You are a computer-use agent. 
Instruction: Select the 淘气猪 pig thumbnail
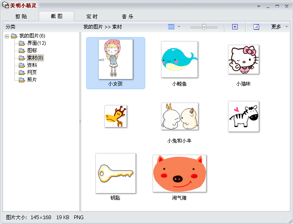pos(180,173)
